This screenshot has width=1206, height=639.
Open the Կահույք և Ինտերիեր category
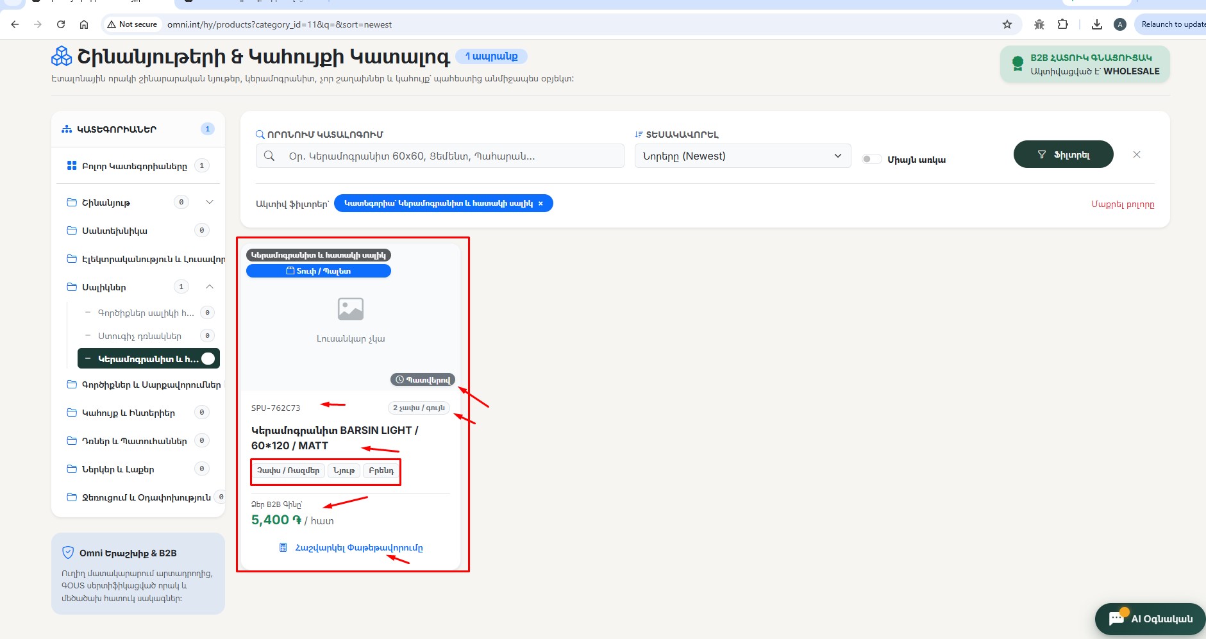[x=138, y=413]
